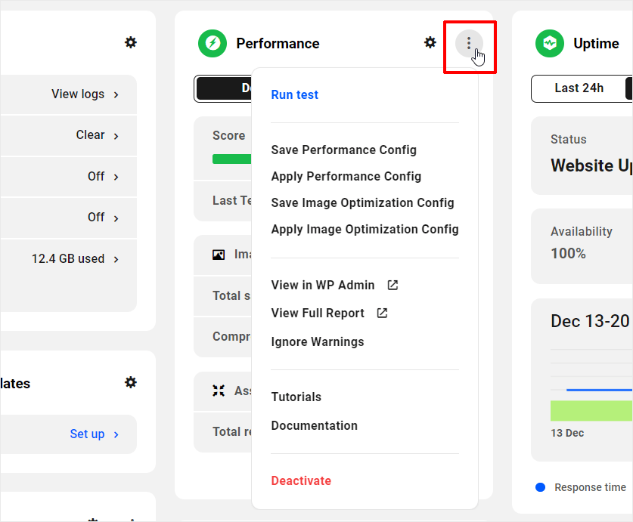
Task: Choose Save Performance Config
Action: pos(343,150)
